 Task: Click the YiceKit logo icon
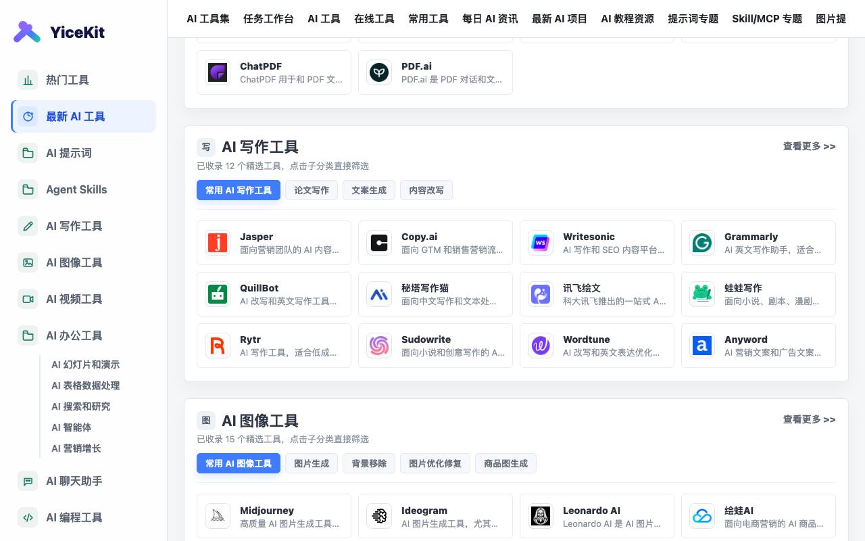click(27, 32)
